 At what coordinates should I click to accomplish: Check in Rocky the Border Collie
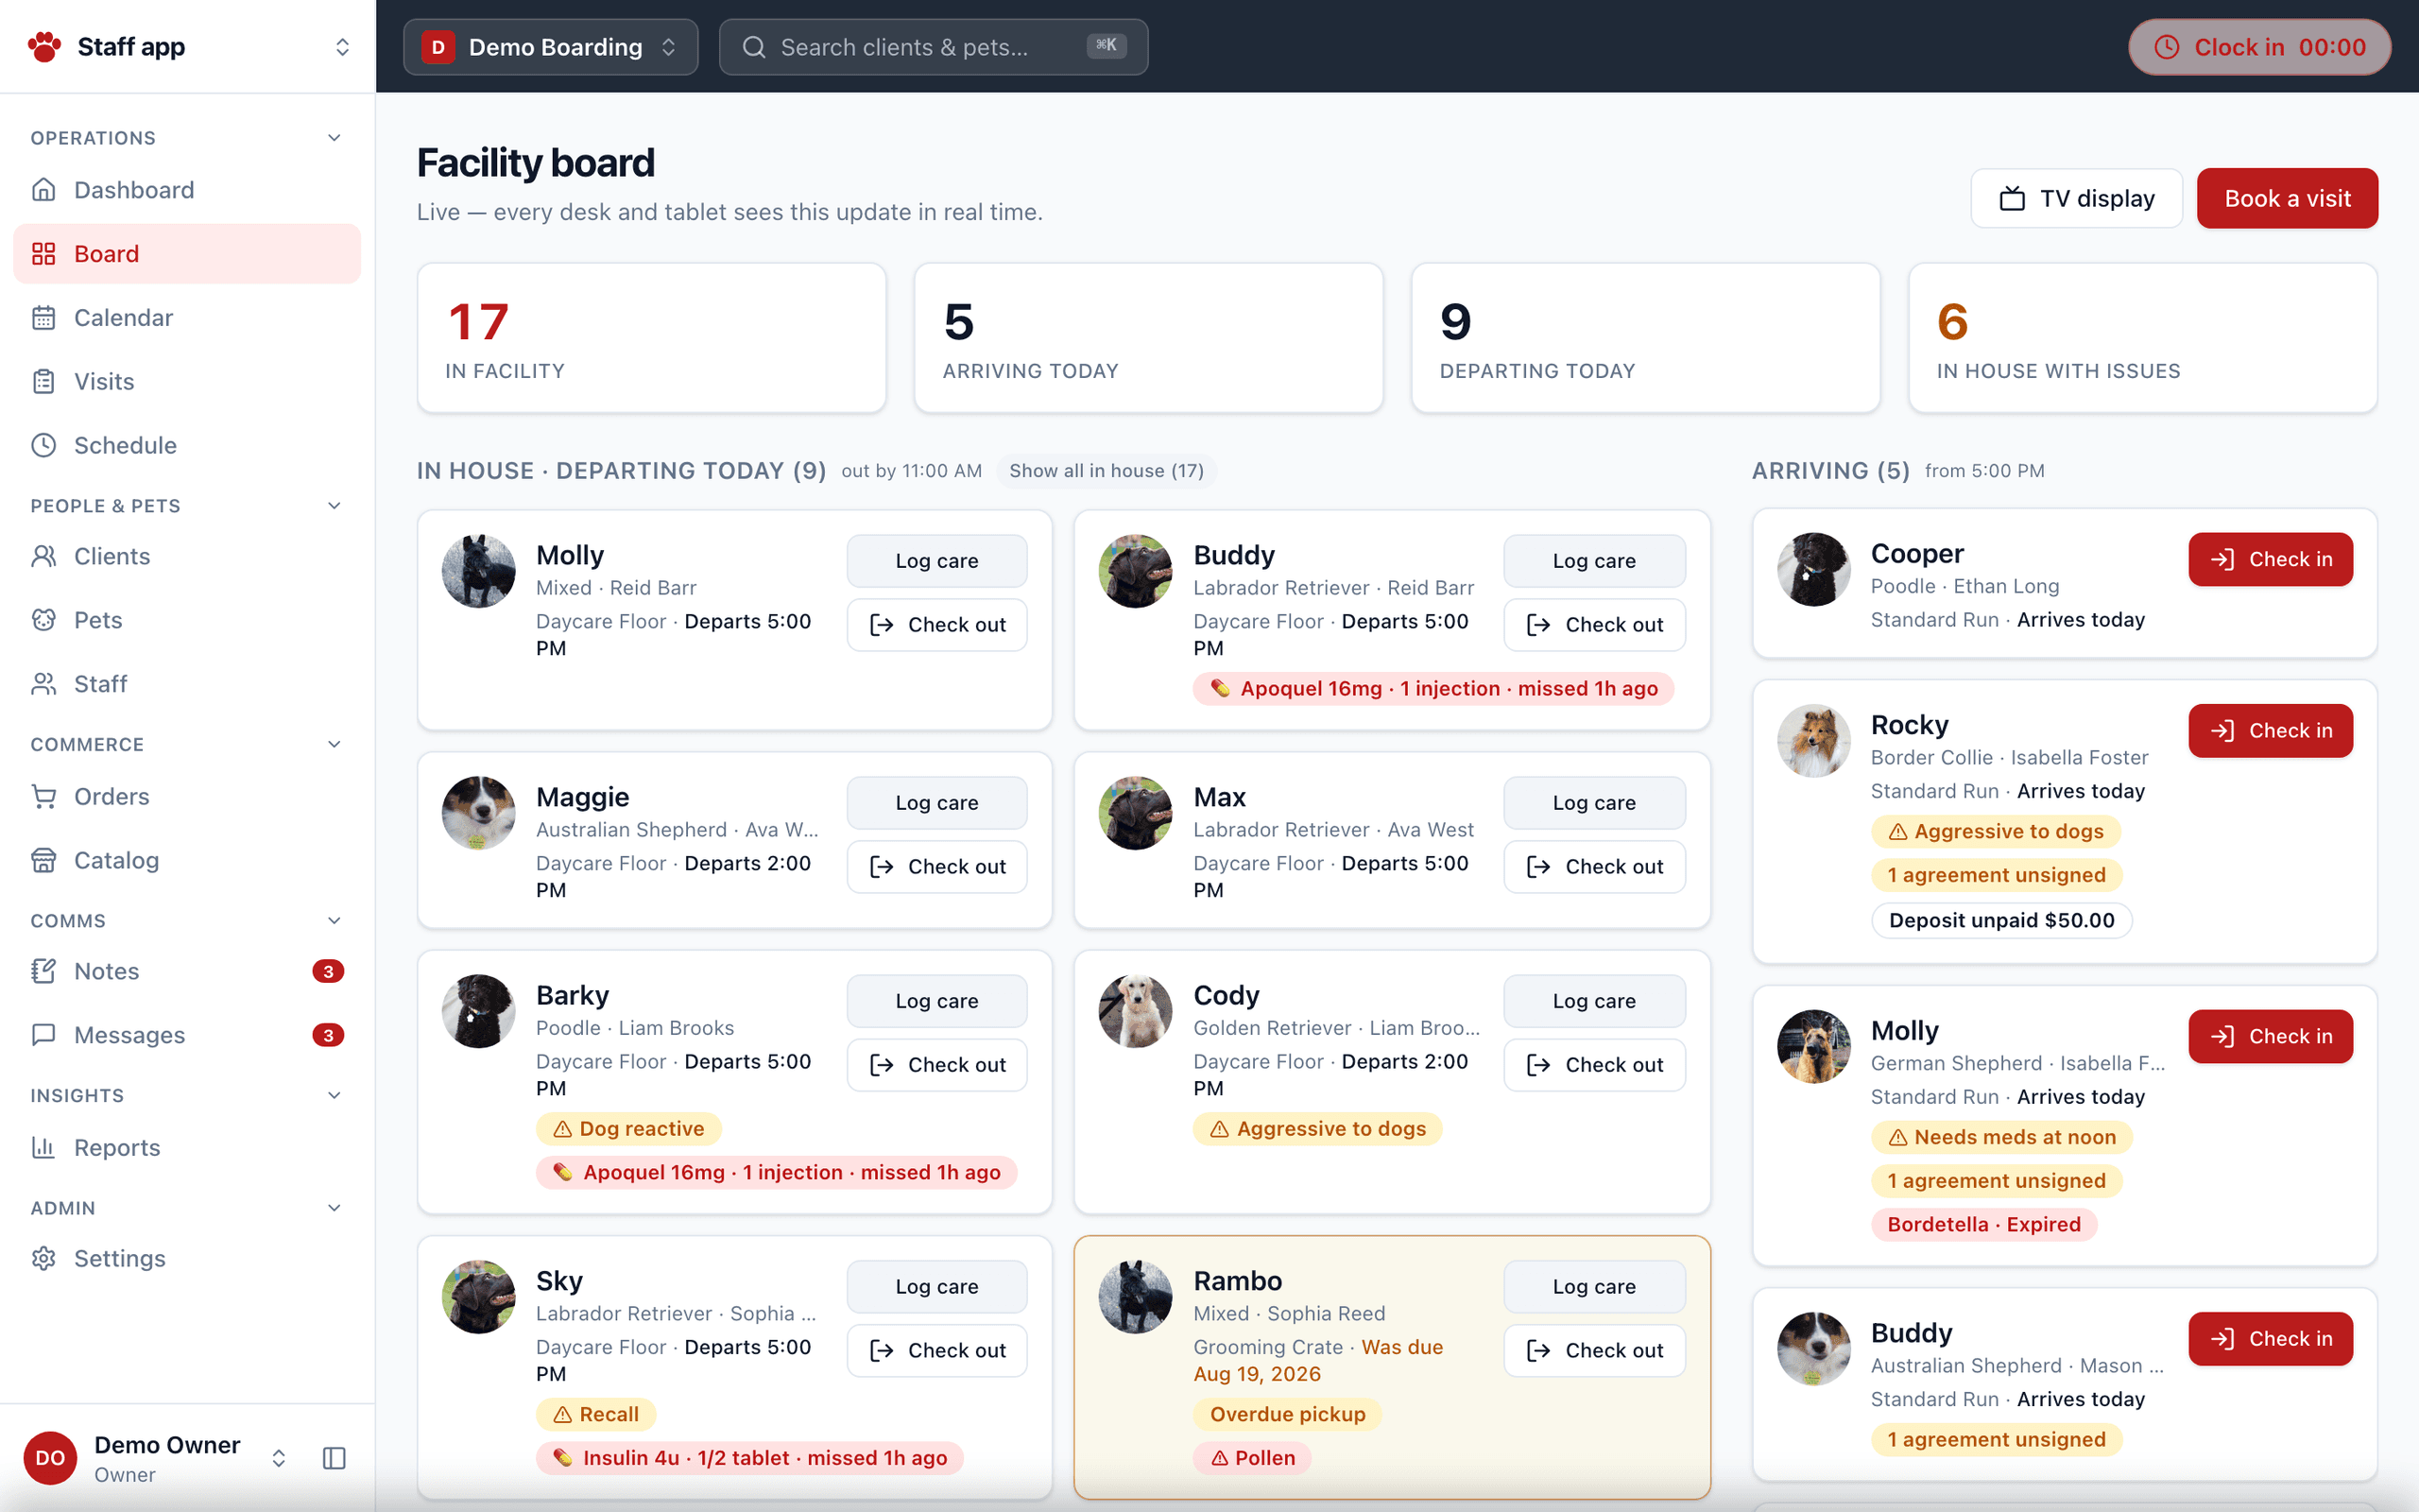[x=2270, y=731]
